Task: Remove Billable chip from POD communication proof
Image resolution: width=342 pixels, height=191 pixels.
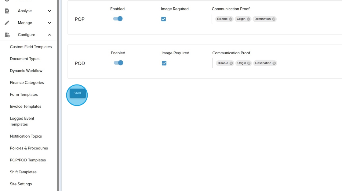Action: (231, 63)
